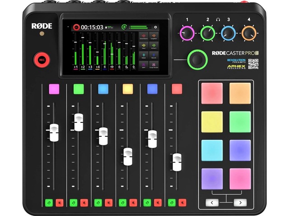Grab the fader cap of the red channel
Image resolution: width=289 pixels, height=216 pixels.
177,162
